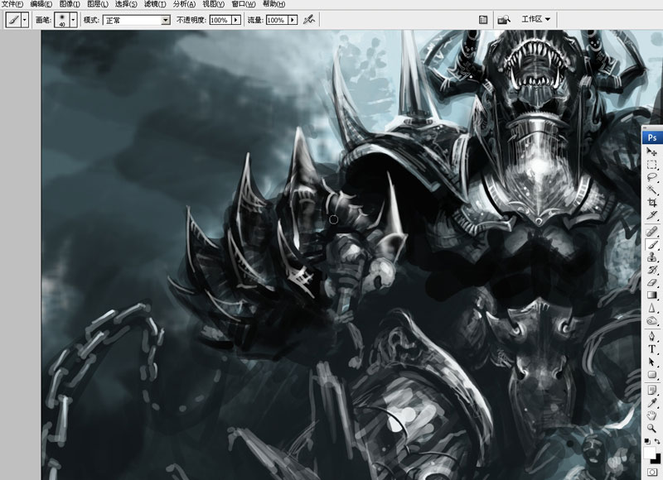Select the Magic Wand tool
Screen dimensions: 663x480
pyautogui.click(x=651, y=190)
